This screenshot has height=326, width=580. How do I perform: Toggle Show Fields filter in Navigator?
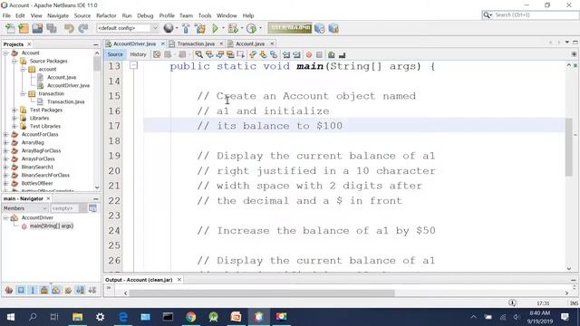point(21,290)
